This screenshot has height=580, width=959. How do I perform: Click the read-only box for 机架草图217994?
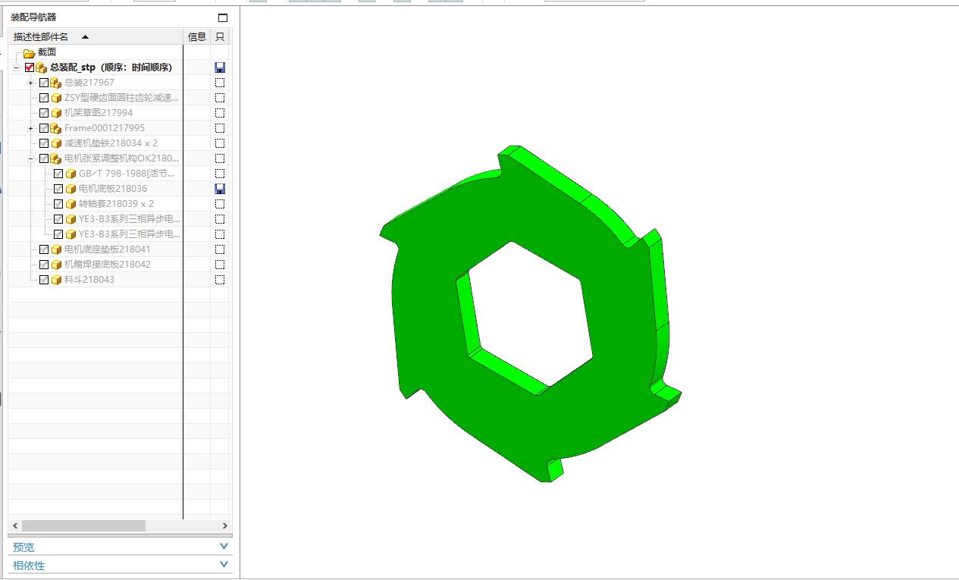[x=220, y=113]
